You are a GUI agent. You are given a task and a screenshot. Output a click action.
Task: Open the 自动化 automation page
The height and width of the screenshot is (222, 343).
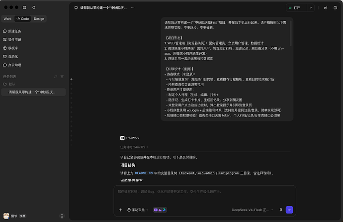[10, 56]
